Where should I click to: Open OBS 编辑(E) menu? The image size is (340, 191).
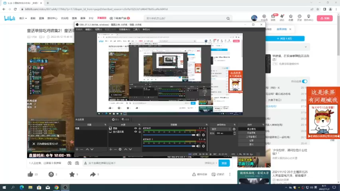pos(88,29)
